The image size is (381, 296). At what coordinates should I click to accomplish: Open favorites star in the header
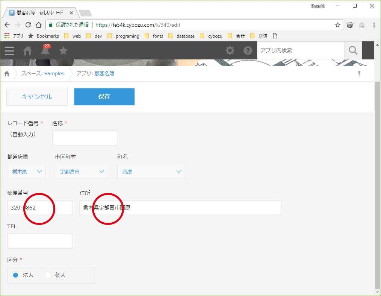coord(63,50)
